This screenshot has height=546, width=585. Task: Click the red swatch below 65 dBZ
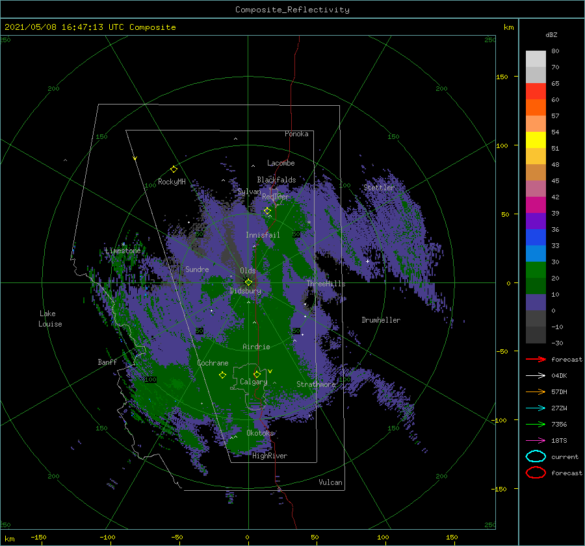(536, 92)
